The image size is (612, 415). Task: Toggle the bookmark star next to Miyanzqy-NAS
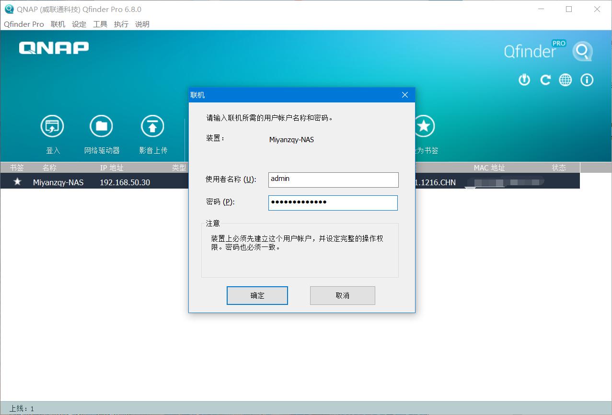[x=17, y=182]
